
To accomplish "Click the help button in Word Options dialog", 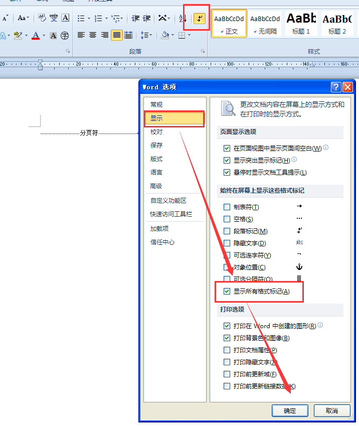I will point(336,87).
